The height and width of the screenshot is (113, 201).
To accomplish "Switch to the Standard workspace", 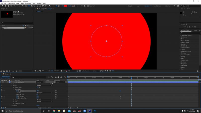I will coord(147,6).
